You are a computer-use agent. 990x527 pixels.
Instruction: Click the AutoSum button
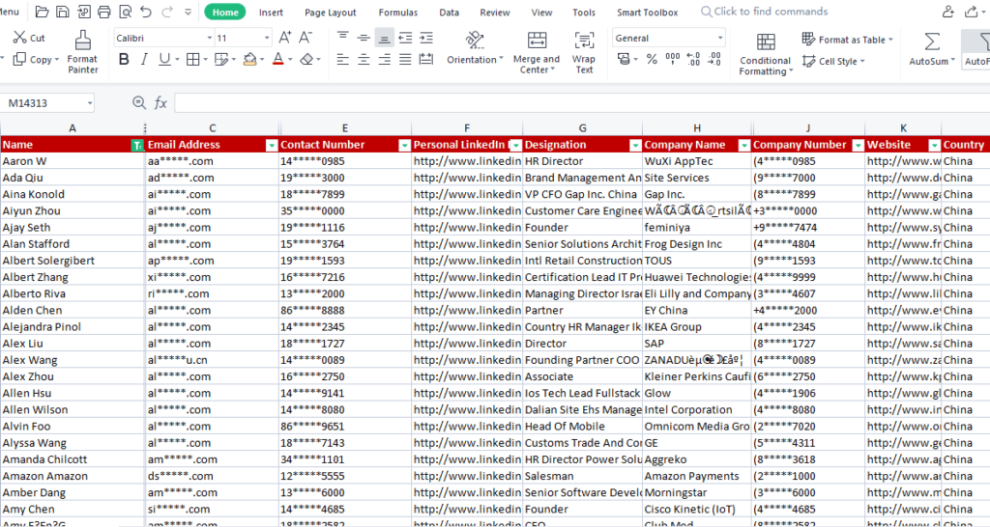click(931, 50)
